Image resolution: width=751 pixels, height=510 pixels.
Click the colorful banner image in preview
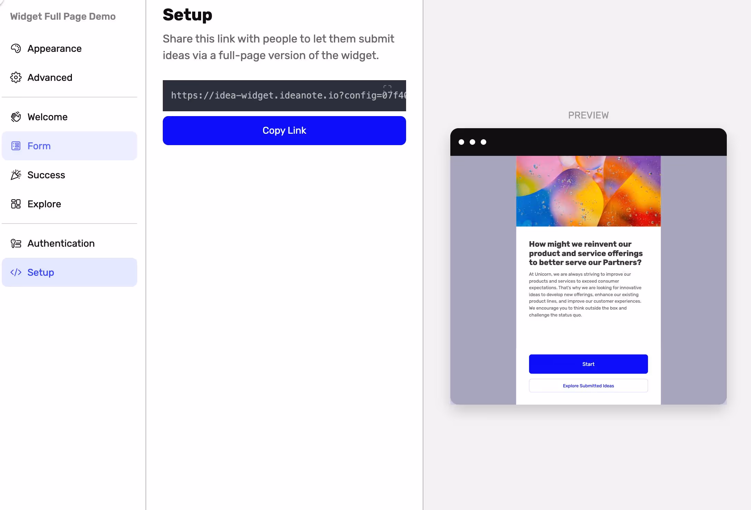click(588, 191)
